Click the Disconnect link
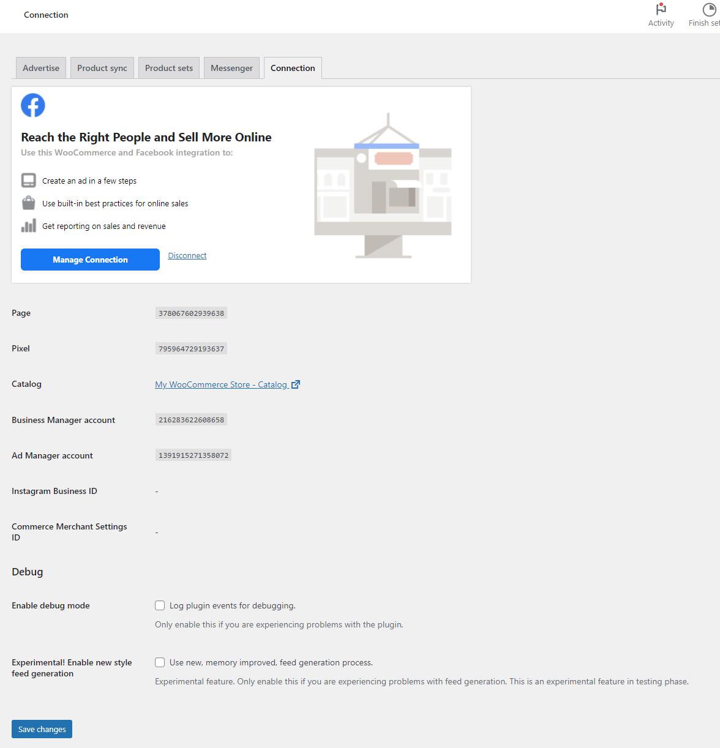Screen dimensions: 720x748 (x=187, y=256)
